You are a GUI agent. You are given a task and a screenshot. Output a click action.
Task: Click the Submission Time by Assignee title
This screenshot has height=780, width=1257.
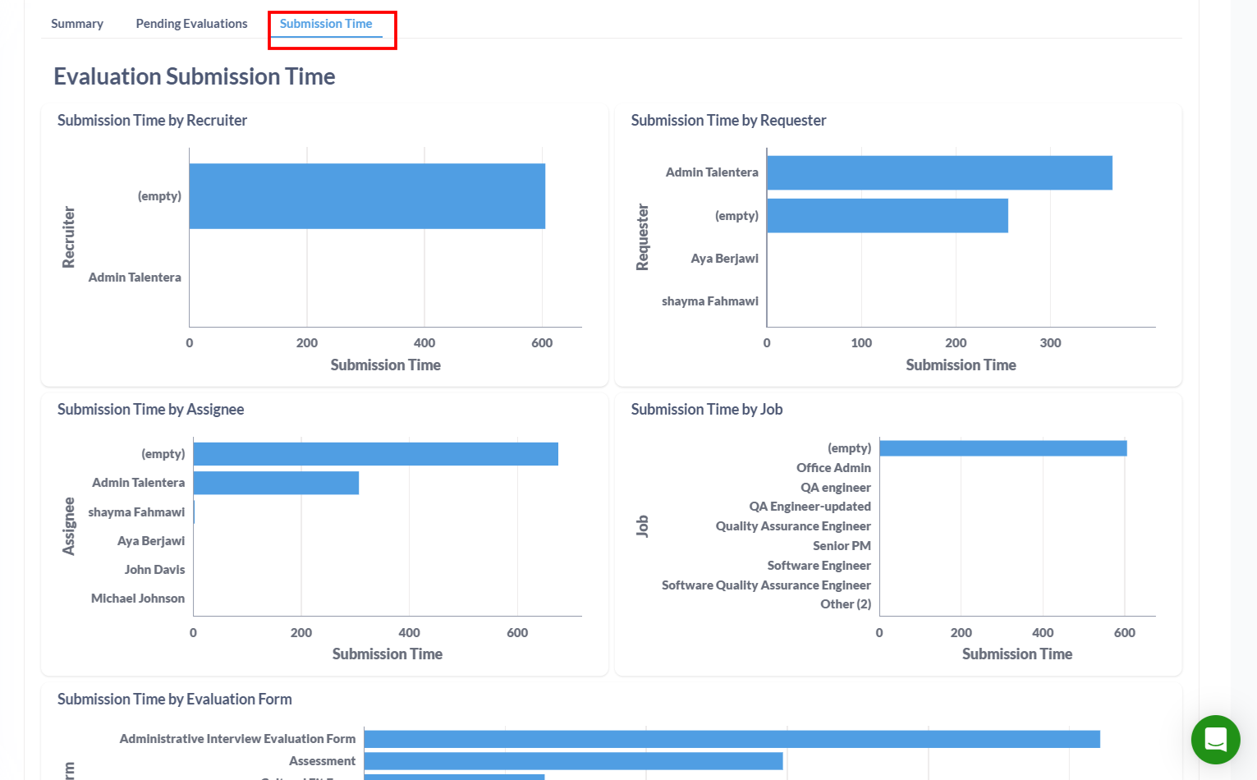(150, 410)
